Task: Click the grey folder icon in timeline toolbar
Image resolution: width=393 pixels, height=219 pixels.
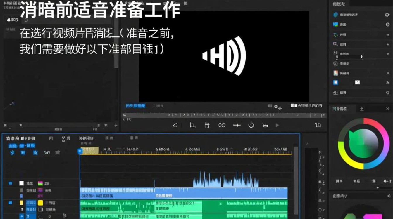Action: [x=58, y=152]
